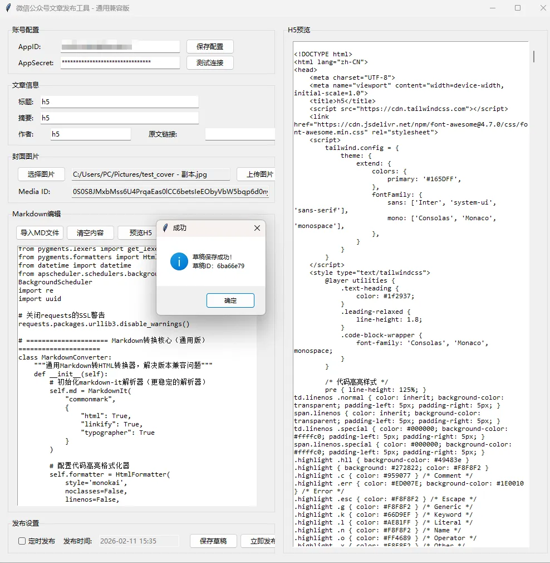Click the 保存草稿 button
This screenshot has height=563, width=550.
(x=213, y=541)
